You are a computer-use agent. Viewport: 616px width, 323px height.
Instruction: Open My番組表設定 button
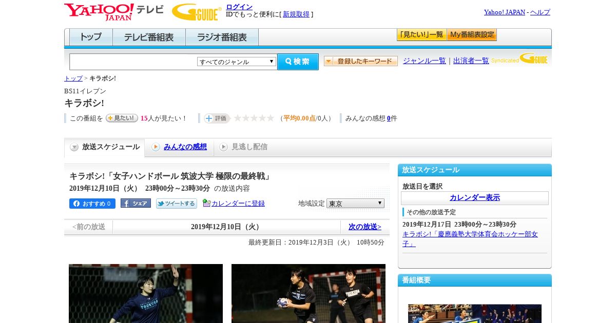(472, 35)
